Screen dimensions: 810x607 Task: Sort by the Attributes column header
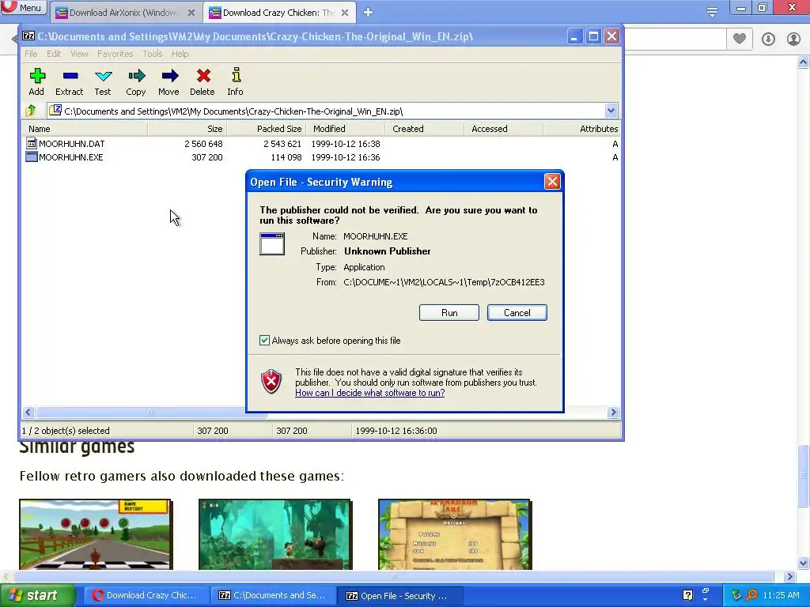point(581,129)
